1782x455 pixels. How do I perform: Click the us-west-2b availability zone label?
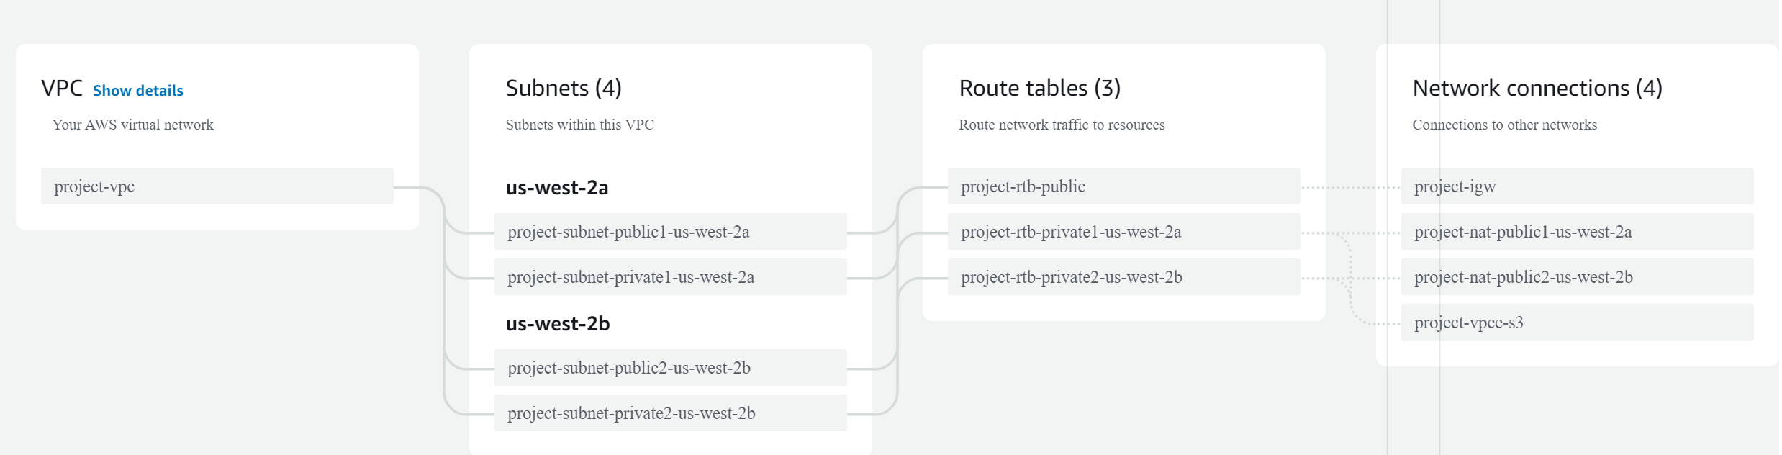tap(558, 324)
